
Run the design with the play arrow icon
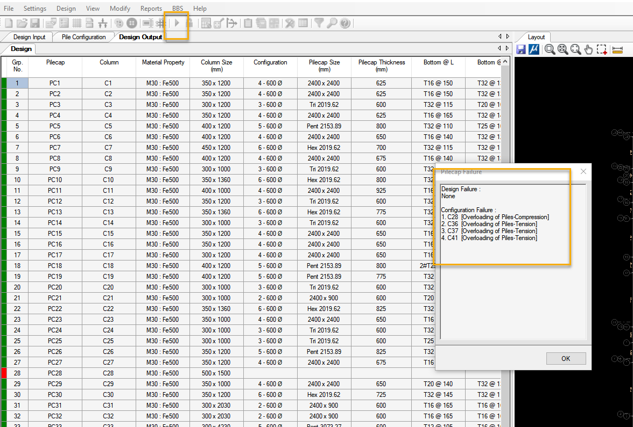tap(177, 23)
